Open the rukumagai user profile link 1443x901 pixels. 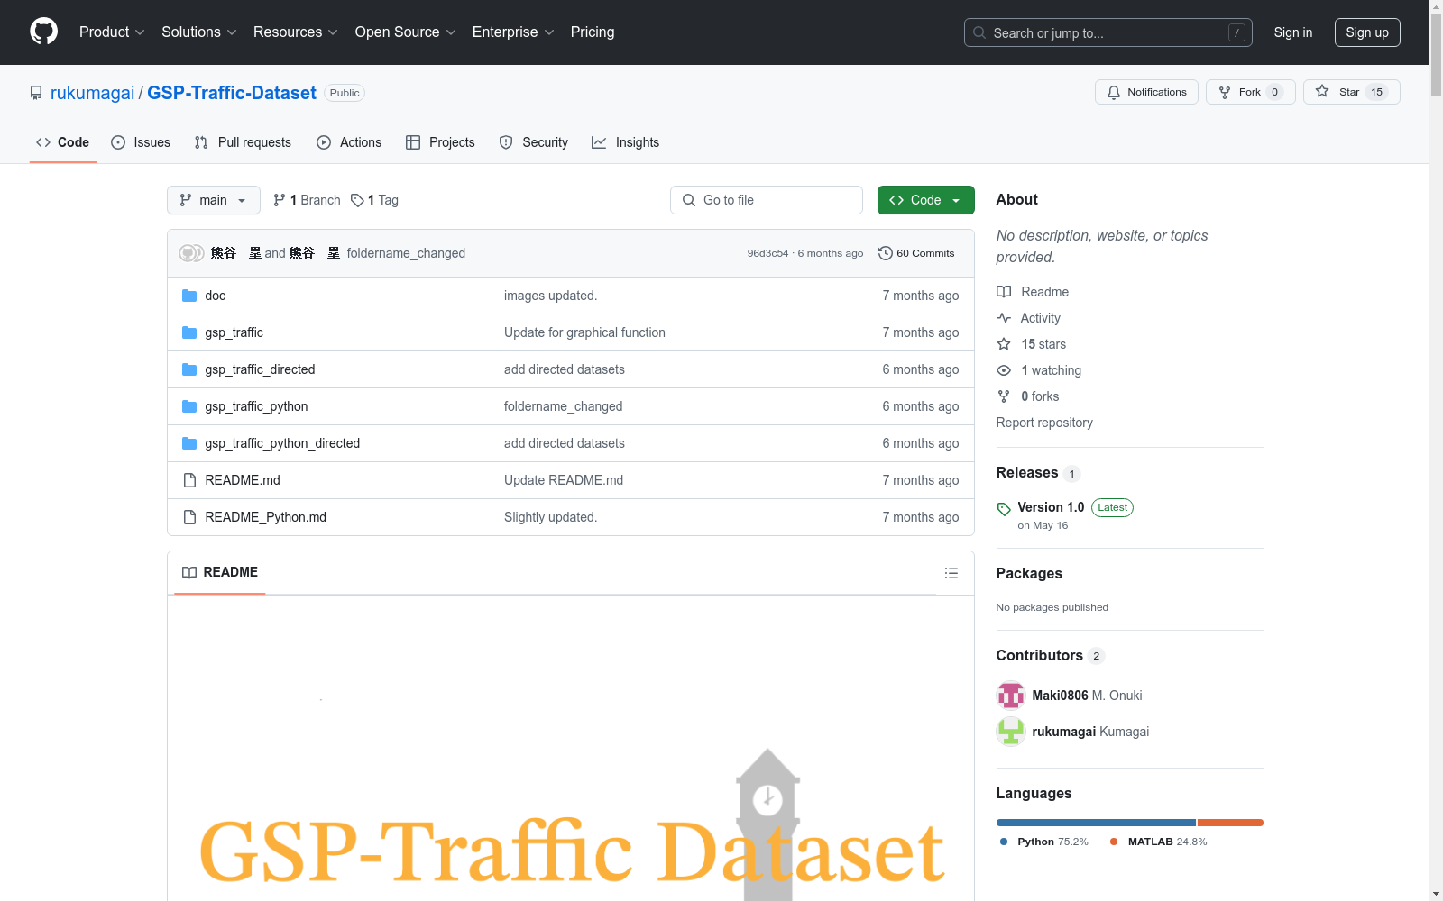pyautogui.click(x=92, y=93)
